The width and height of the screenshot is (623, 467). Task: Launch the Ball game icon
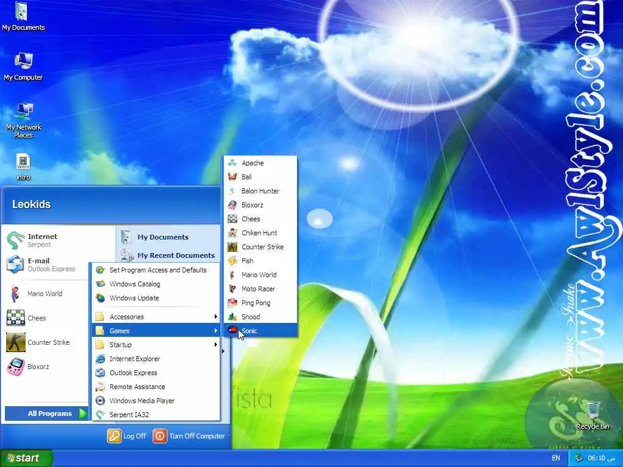point(232,177)
